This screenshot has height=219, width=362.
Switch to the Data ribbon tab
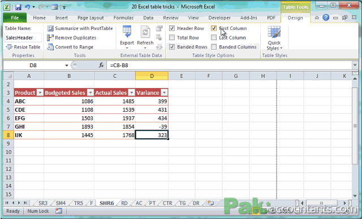[x=148, y=17]
